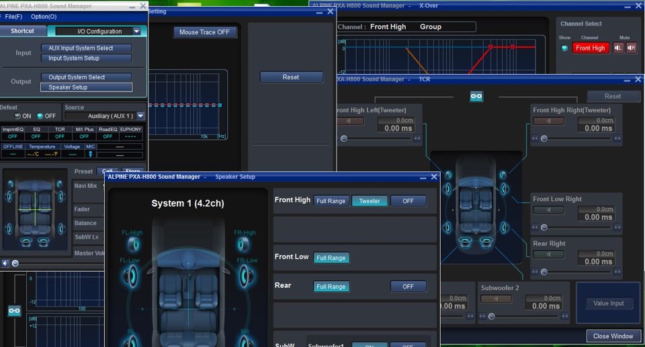Mute right channel in X-Over Channel Select
645x347 pixels.
pyautogui.click(x=632, y=48)
